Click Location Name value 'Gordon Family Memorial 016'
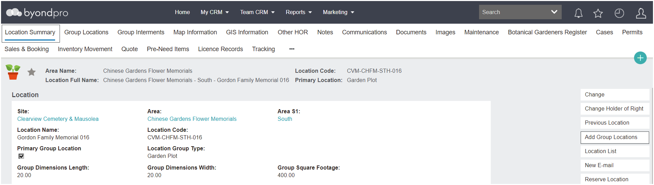The height and width of the screenshot is (185, 654). click(x=53, y=138)
